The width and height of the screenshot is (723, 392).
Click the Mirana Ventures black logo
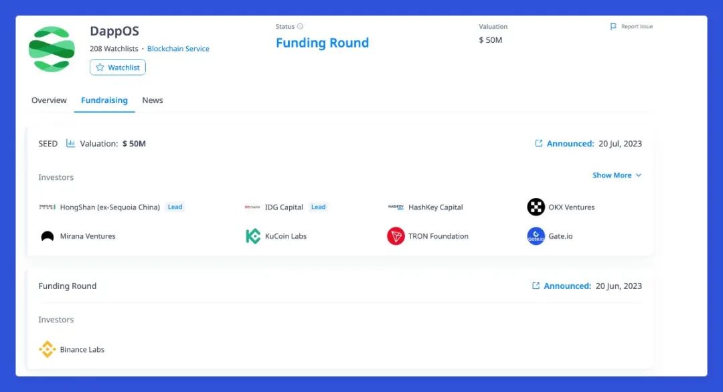click(x=47, y=236)
